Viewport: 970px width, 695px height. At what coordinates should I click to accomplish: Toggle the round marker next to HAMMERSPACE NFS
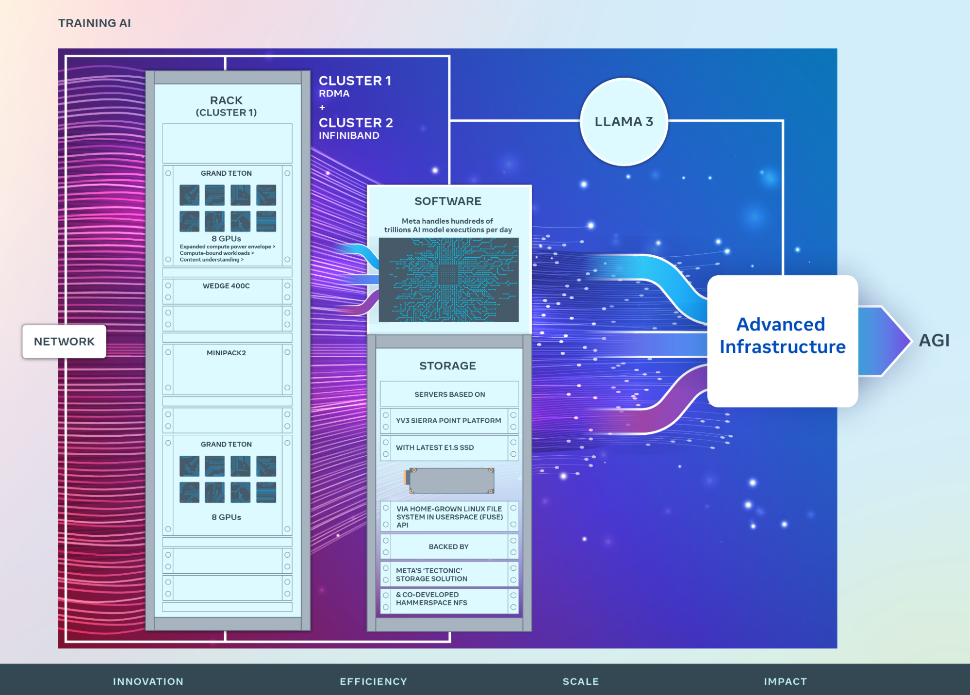386,595
